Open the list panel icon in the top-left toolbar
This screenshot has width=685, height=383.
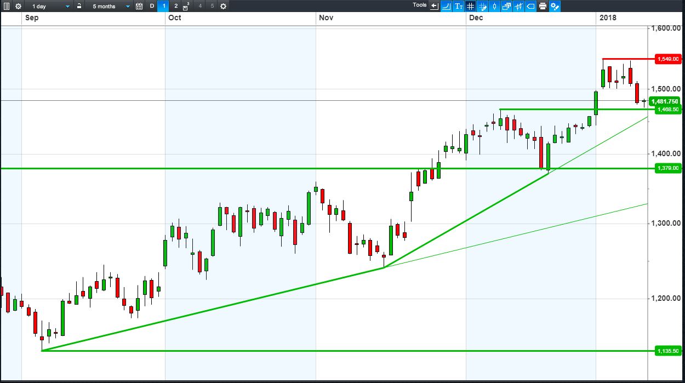click(x=6, y=6)
